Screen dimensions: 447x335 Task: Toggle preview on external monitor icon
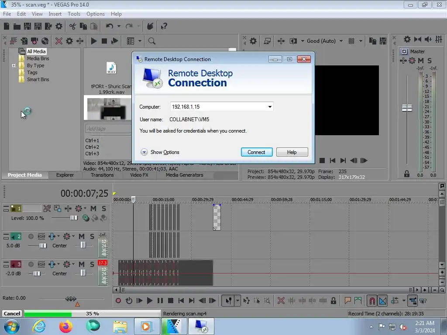267,41
